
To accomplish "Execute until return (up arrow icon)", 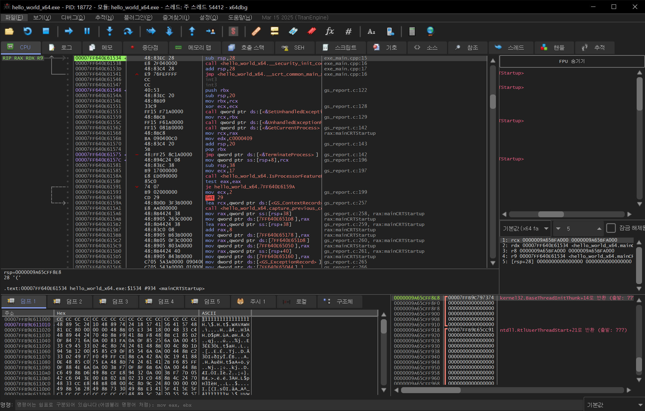I will 192,31.
